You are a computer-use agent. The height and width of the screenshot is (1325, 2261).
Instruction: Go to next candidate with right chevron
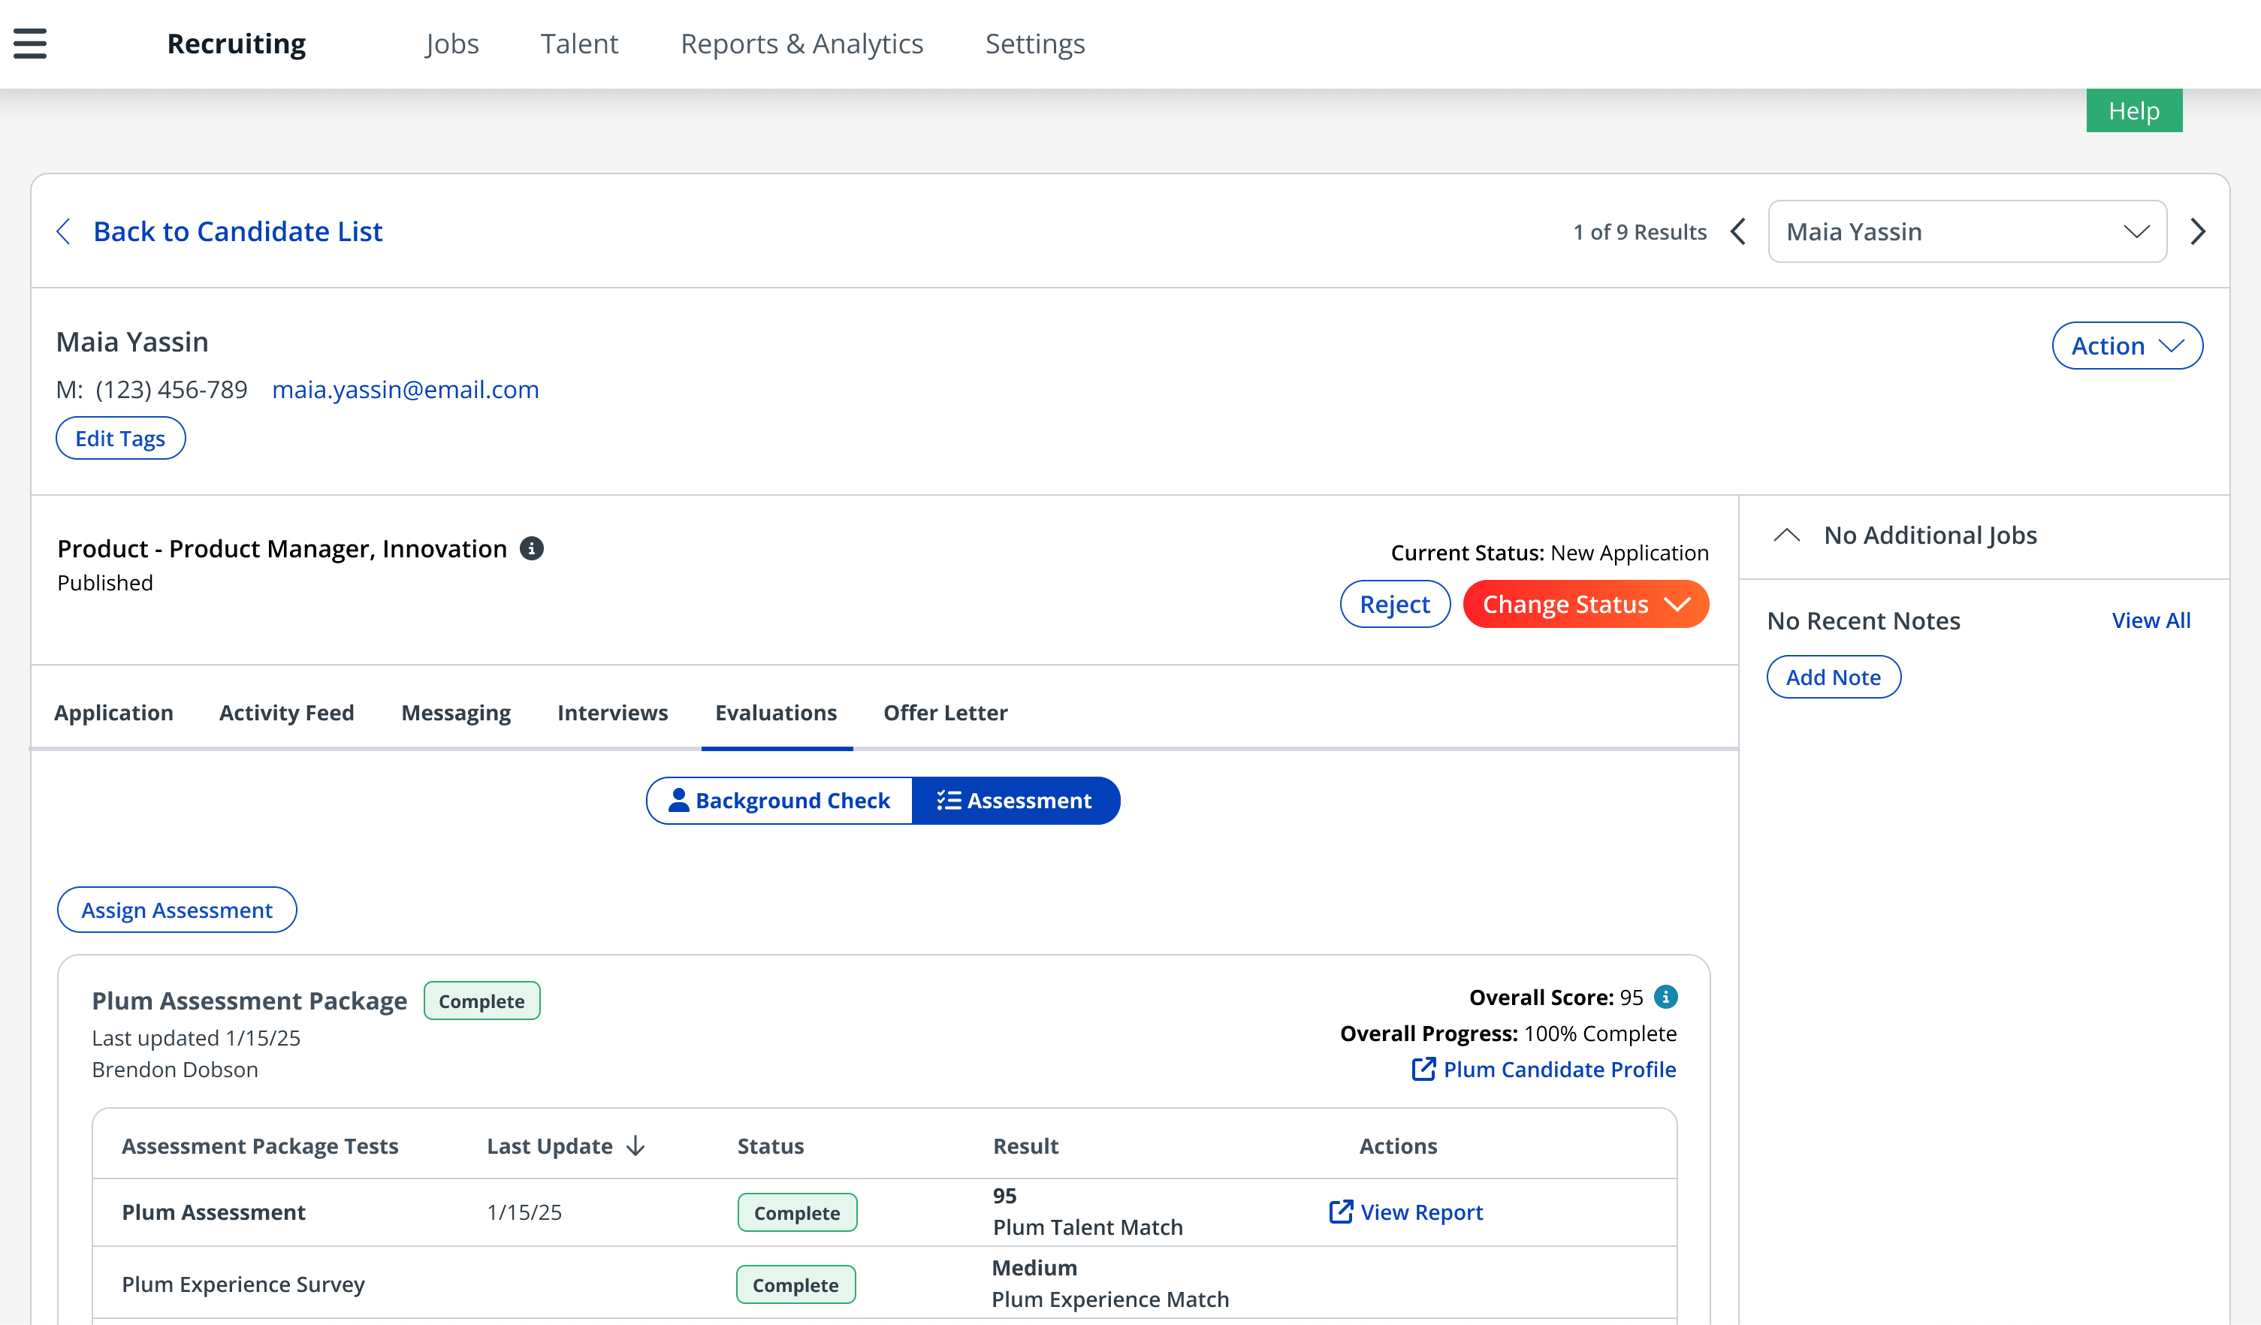pyautogui.click(x=2197, y=231)
